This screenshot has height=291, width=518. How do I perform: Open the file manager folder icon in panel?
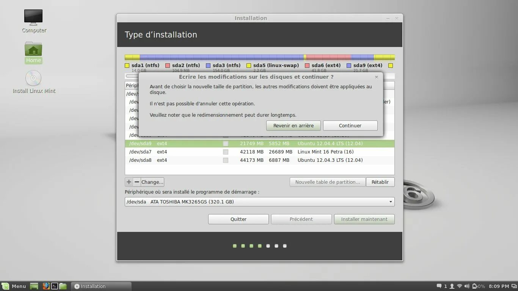63,286
